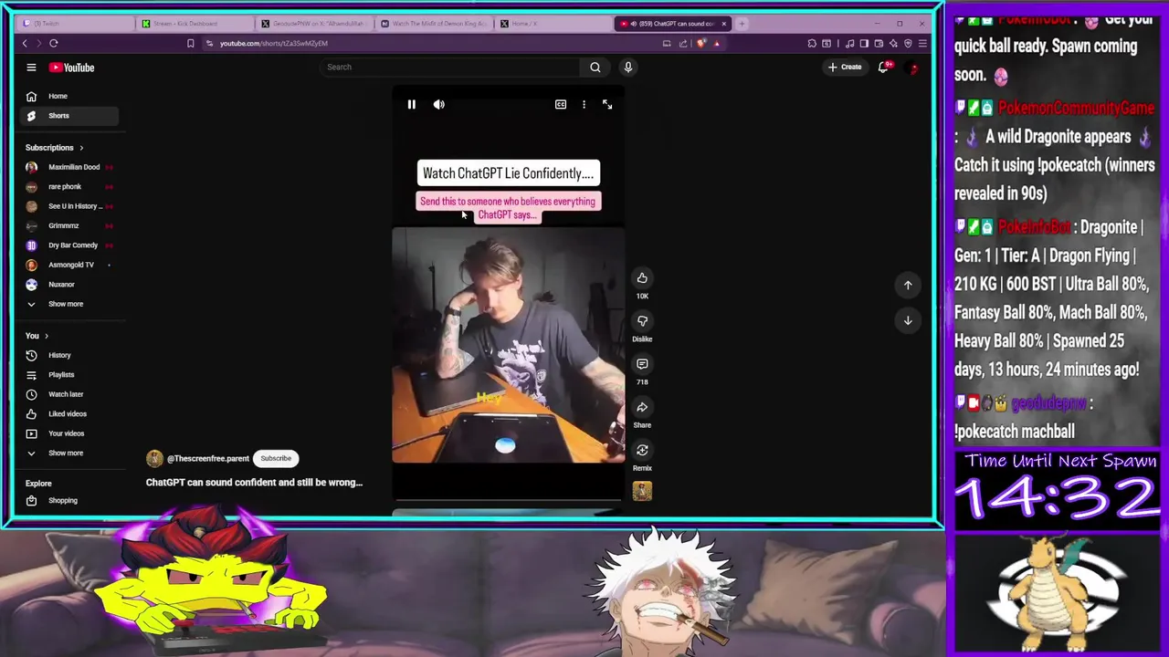Enter fullscreen on the Short

click(x=607, y=105)
